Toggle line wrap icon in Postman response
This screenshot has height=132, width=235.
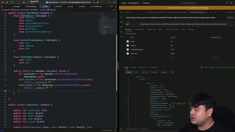(173, 72)
